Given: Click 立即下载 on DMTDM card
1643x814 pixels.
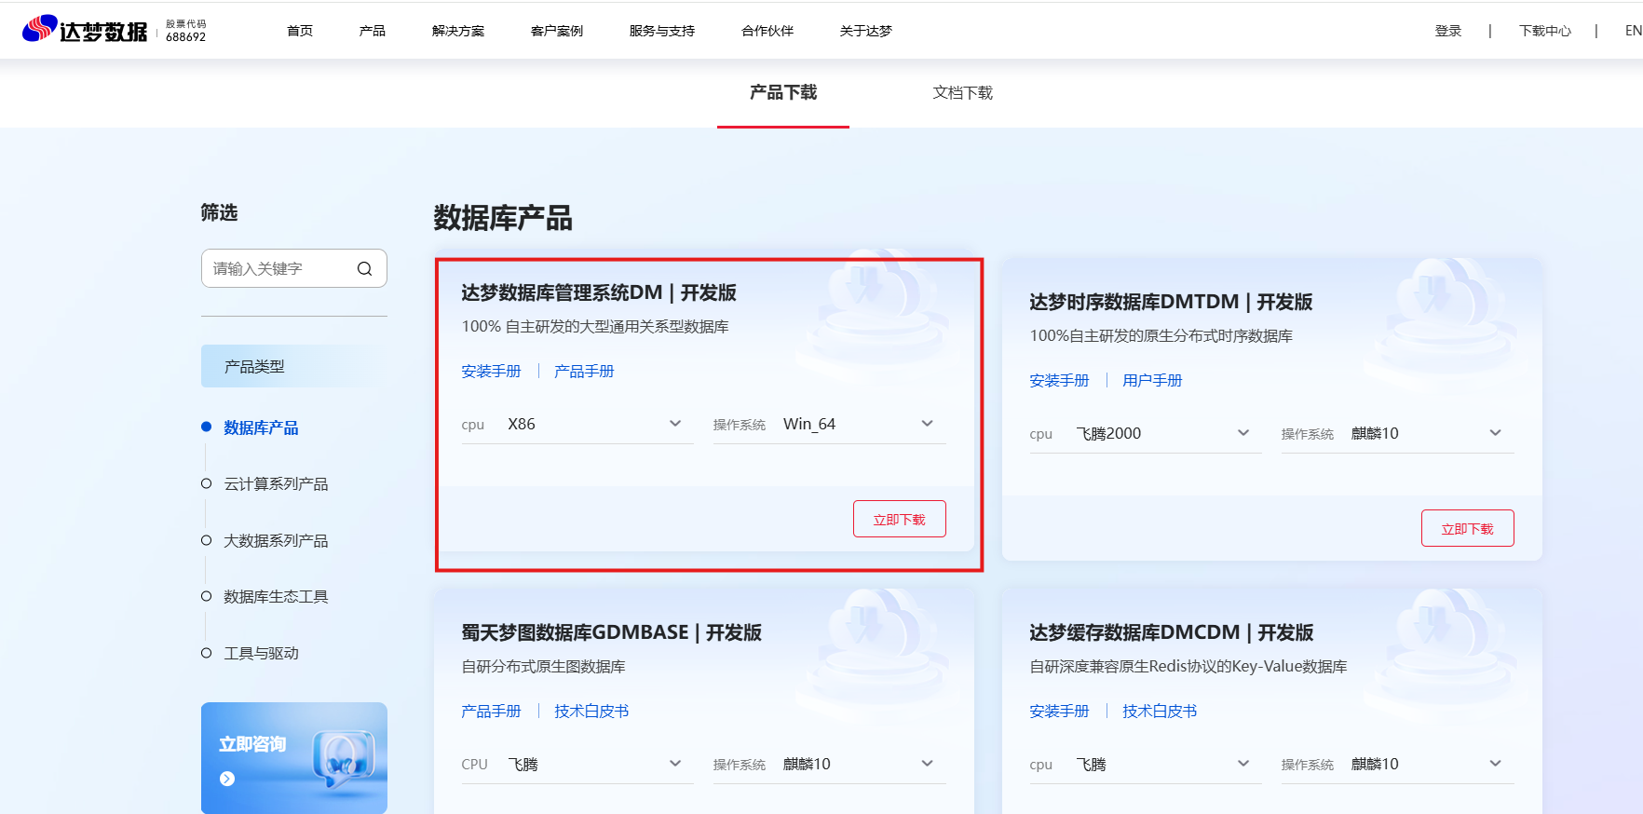Looking at the screenshot, I should click(1468, 528).
